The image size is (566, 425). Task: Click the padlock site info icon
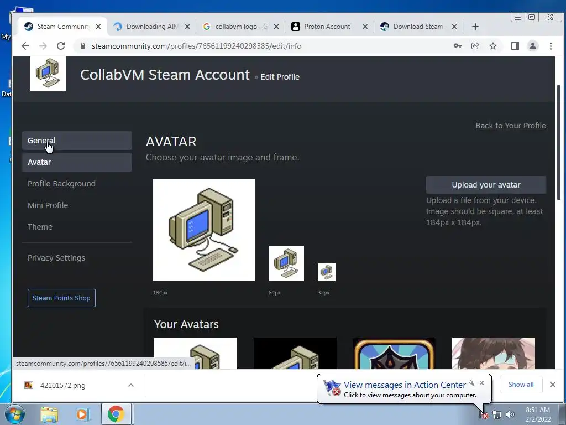click(x=83, y=46)
